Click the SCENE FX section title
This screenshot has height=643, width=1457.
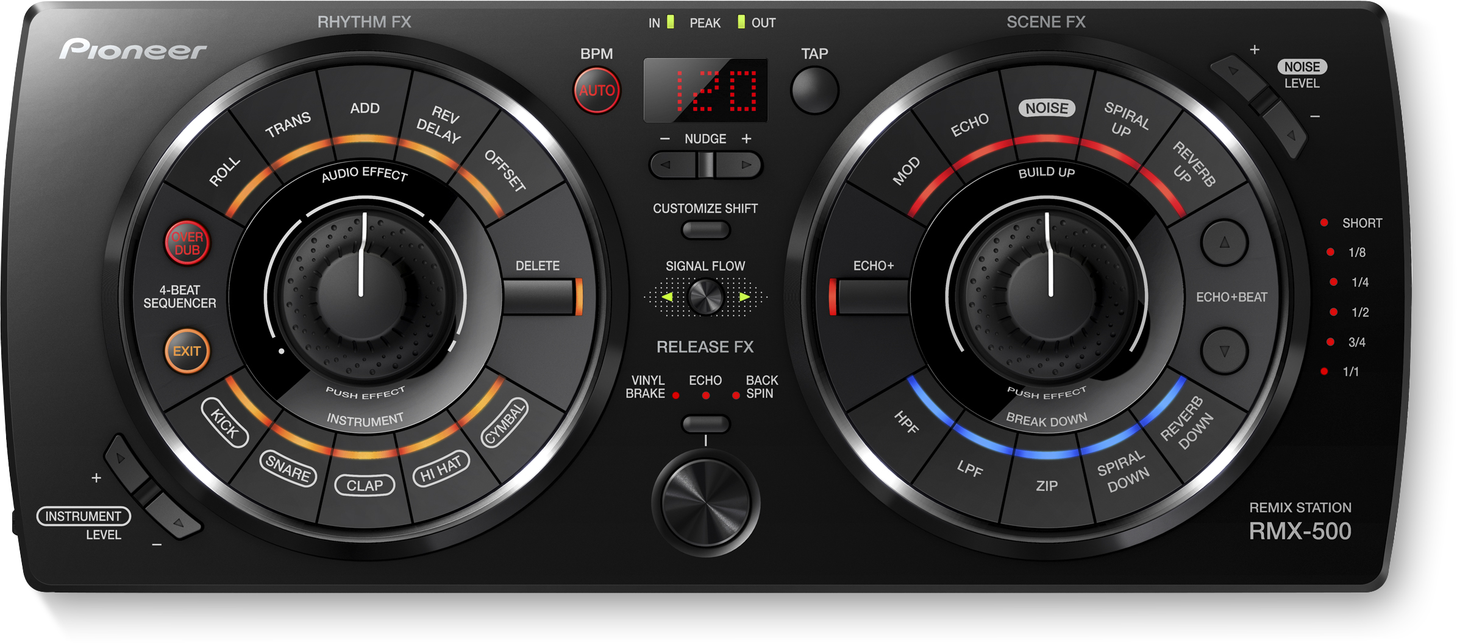click(1046, 22)
